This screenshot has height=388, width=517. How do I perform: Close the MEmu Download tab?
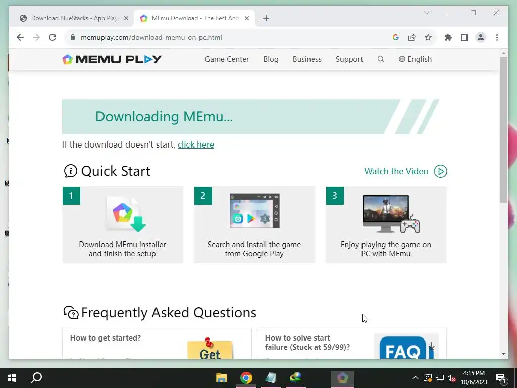click(x=246, y=18)
